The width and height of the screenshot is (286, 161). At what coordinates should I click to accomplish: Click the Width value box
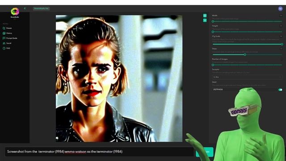281,16
